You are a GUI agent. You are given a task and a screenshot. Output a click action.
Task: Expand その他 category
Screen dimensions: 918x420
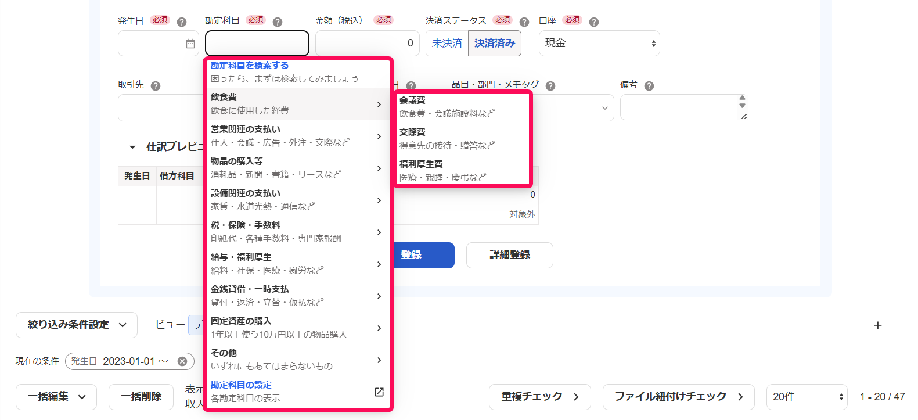click(297, 360)
